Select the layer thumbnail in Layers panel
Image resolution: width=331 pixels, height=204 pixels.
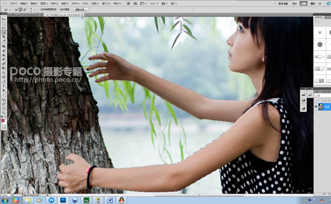coord(321,106)
